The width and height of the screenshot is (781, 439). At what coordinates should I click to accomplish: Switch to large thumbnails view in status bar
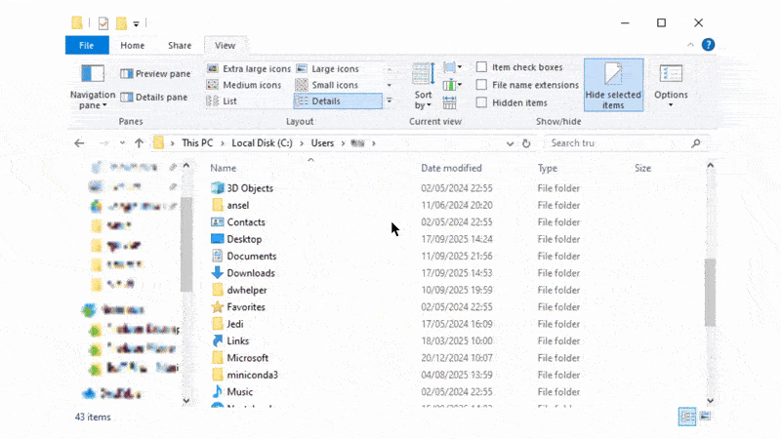[x=705, y=417]
